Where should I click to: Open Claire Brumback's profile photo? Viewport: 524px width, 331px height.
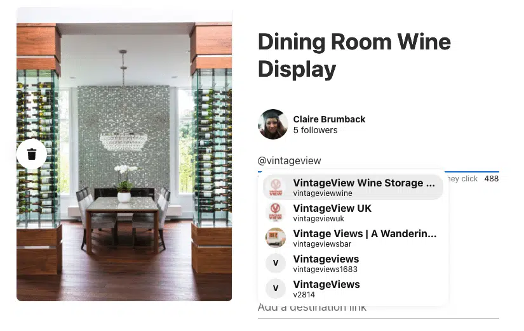(272, 124)
